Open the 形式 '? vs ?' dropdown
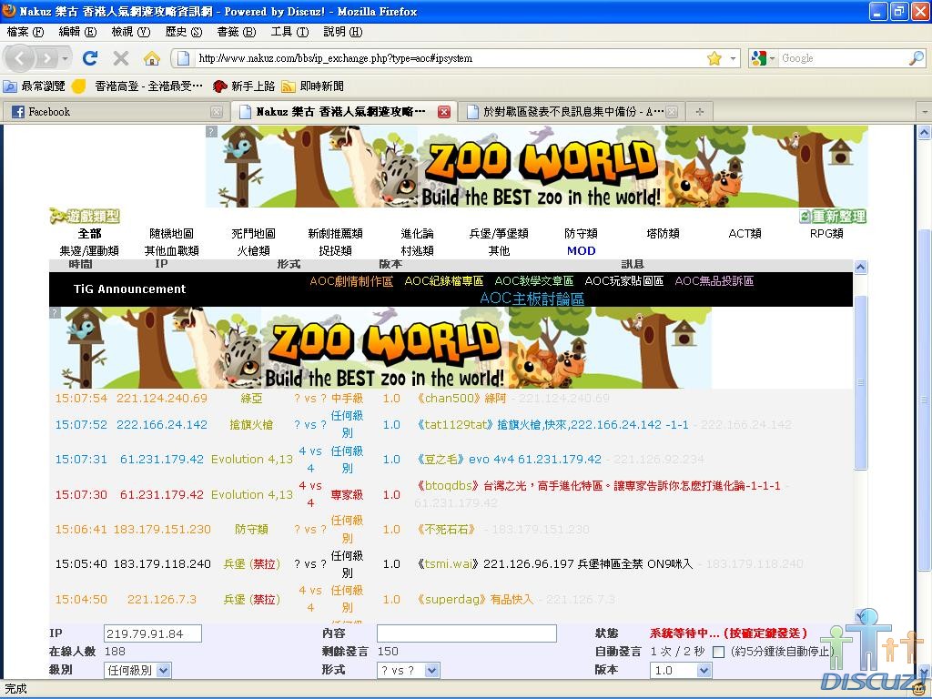The height and width of the screenshot is (699, 932). tap(409, 671)
